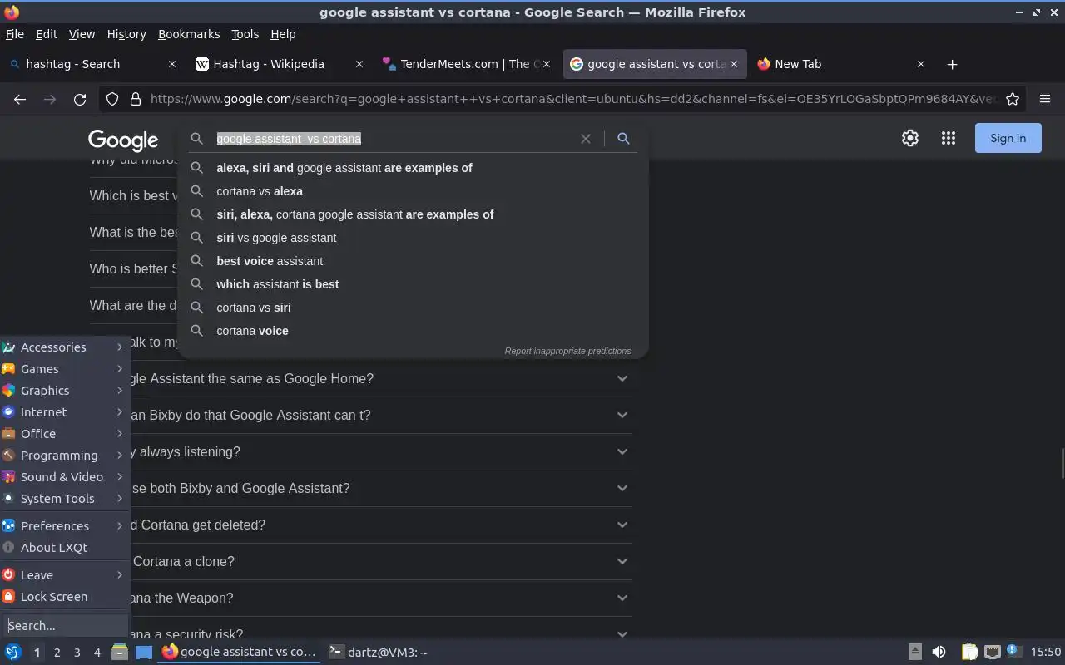Switch to virtual desktop 2
Viewport: 1065px width, 665px height.
click(x=57, y=653)
